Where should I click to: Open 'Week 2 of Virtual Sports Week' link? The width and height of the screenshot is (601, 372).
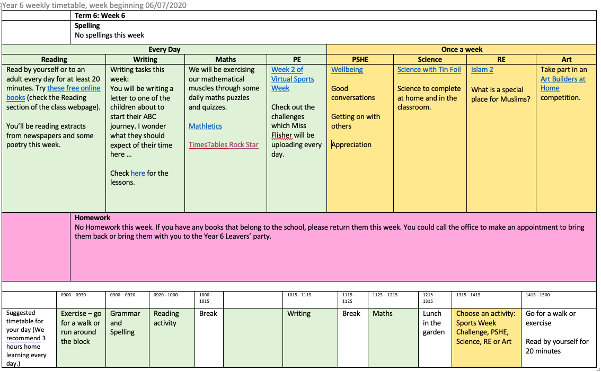292,79
